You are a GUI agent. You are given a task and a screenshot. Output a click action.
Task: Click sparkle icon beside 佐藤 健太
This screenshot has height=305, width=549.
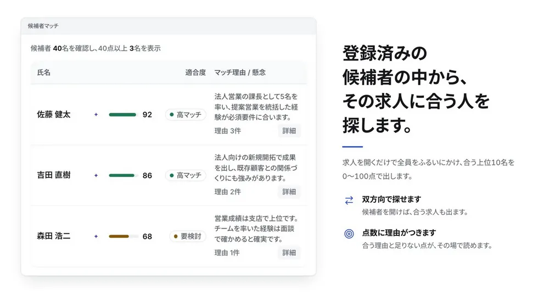click(96, 115)
